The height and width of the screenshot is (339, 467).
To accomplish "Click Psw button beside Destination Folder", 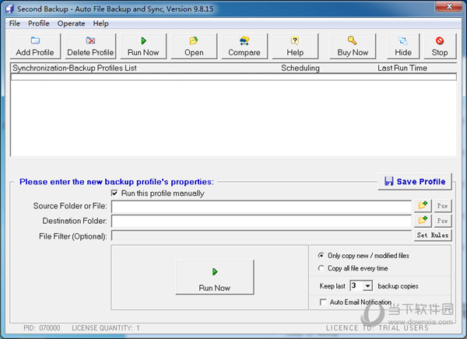I will 443,221.
